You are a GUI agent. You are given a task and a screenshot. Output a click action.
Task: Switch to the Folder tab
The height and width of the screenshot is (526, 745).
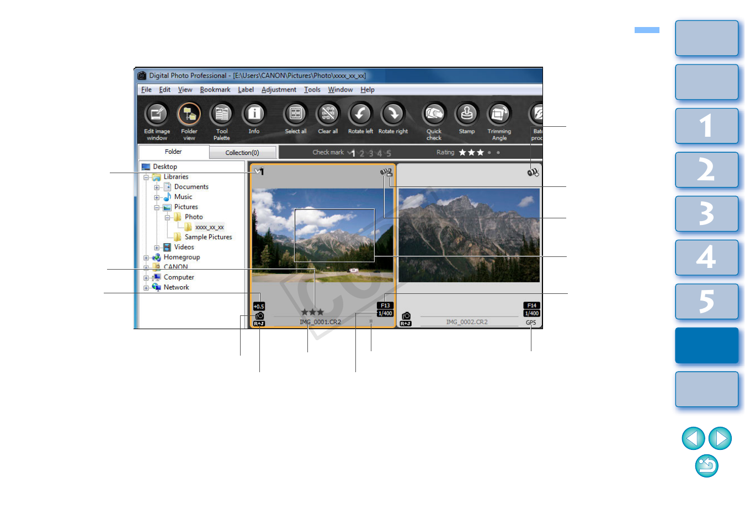click(x=173, y=152)
